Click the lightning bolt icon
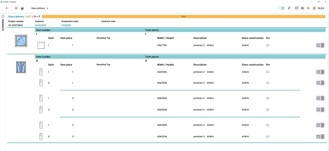 point(289,8)
